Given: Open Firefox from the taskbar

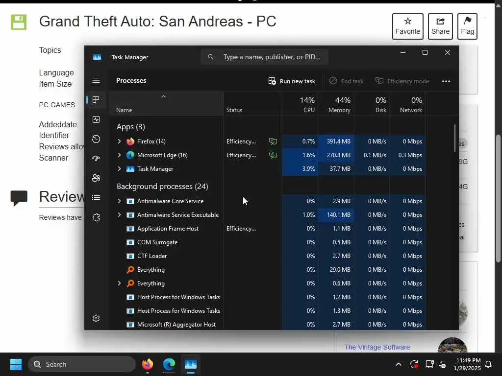Looking at the screenshot, I should [x=147, y=364].
